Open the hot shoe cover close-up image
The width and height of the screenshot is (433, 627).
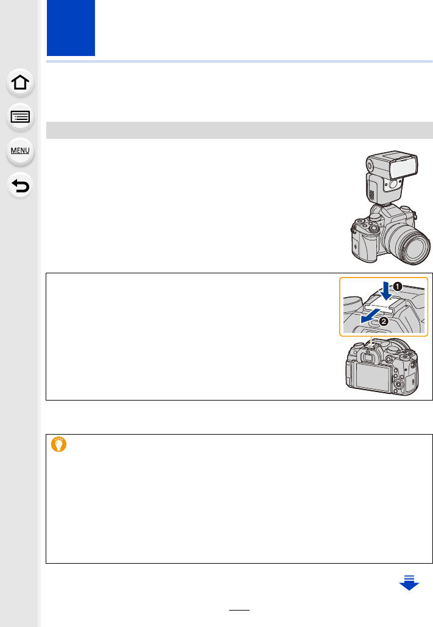pyautogui.click(x=384, y=307)
